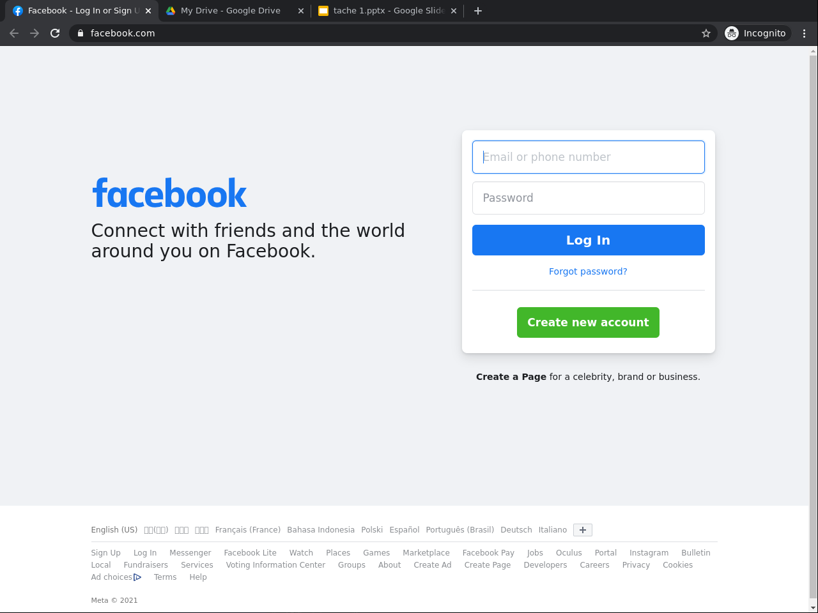Switch language to Français (France)
The image size is (818, 613).
coord(248,530)
